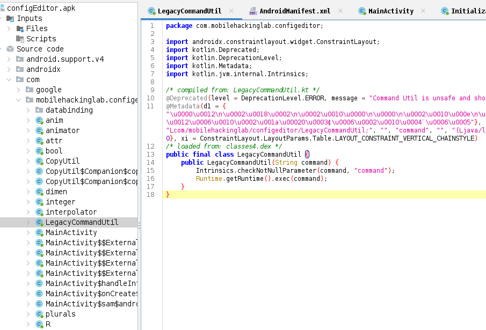The width and height of the screenshot is (486, 330).
Task: Expand the google package
Action: click(x=19, y=90)
